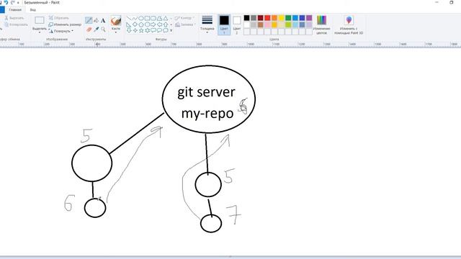The width and height of the screenshot is (461, 259).
Task: Pick the green color swatch
Action: pyautogui.click(x=288, y=18)
